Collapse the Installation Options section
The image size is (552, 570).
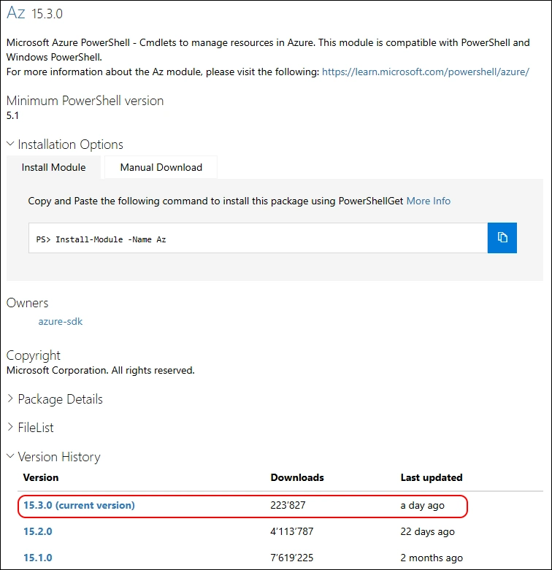(x=64, y=145)
